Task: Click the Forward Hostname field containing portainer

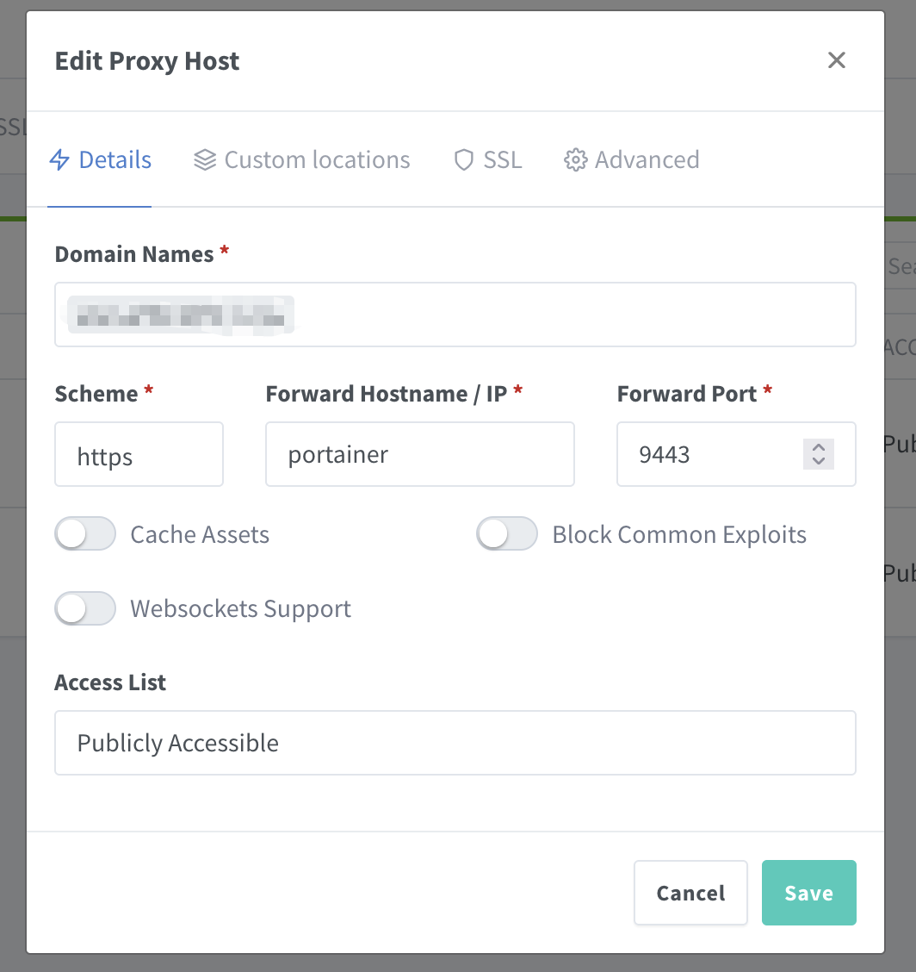Action: coord(420,454)
